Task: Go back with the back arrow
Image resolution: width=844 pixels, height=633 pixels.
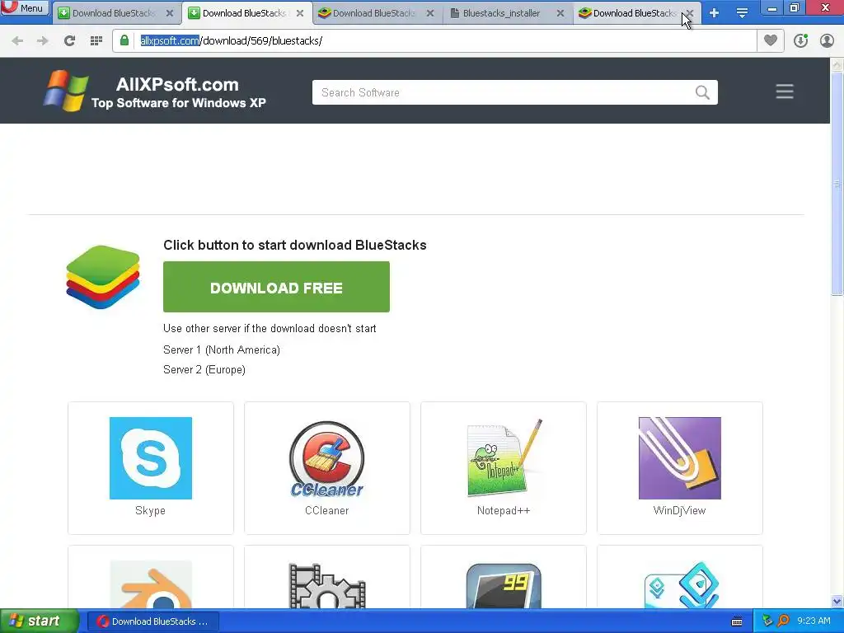Action: tap(17, 41)
